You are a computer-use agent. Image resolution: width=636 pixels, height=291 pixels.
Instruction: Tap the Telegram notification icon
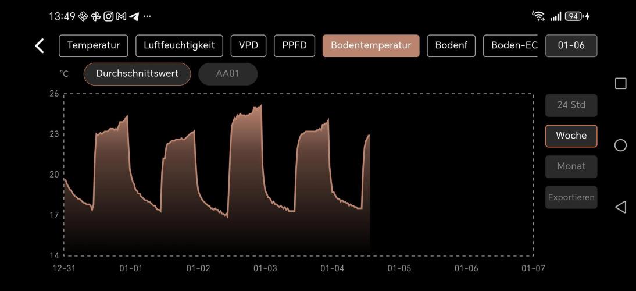[x=134, y=16]
